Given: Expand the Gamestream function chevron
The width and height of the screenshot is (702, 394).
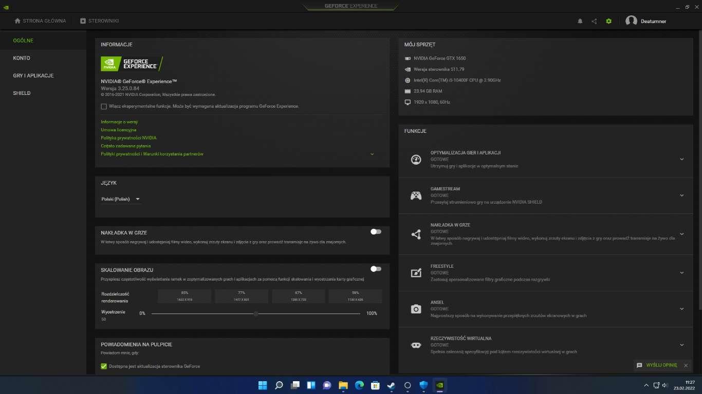Looking at the screenshot, I should coord(682,195).
